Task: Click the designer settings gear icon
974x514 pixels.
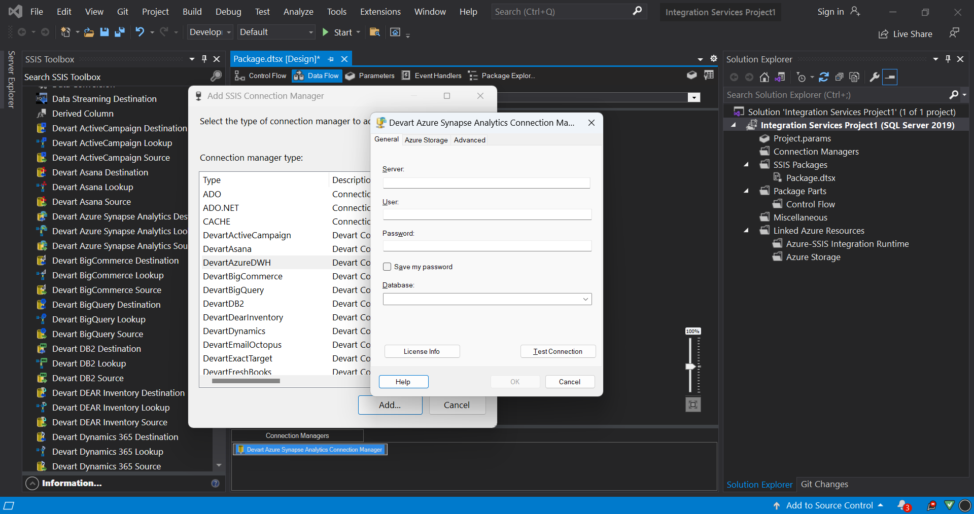Action: coord(714,59)
